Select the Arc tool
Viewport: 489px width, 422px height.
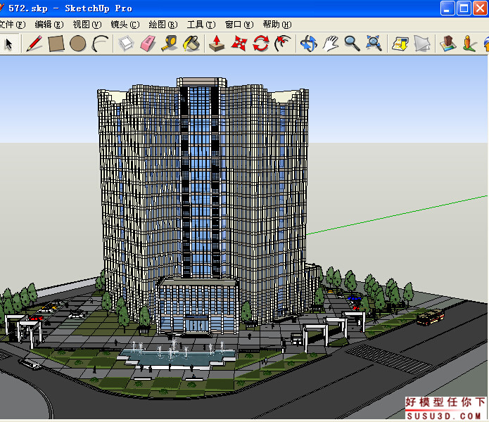100,44
